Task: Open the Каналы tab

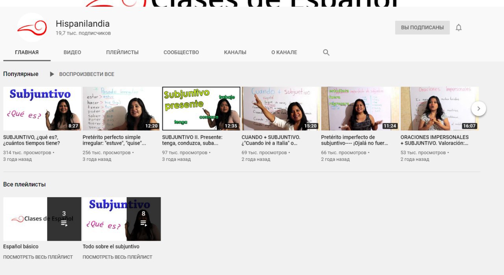Action: tap(235, 52)
